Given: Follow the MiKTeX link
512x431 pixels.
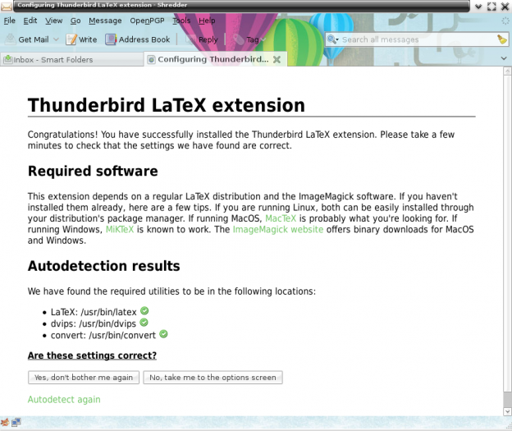Looking at the screenshot, I should click(120, 229).
